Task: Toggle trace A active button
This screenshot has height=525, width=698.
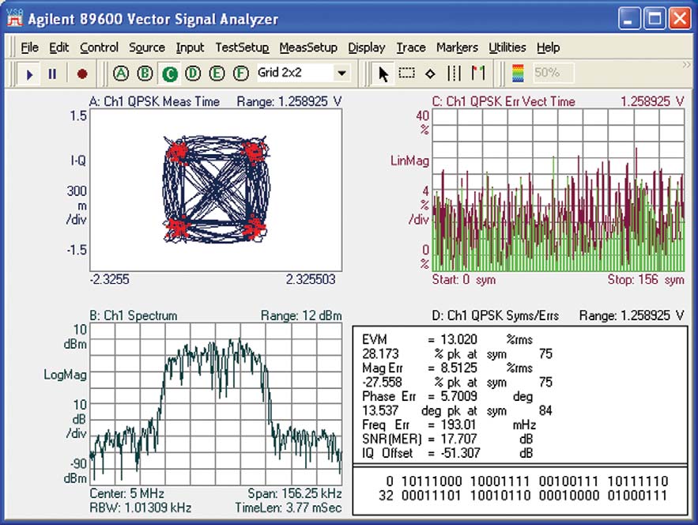Action: 120,74
